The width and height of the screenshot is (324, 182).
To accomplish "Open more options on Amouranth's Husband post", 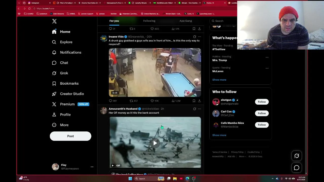I will point(199,109).
